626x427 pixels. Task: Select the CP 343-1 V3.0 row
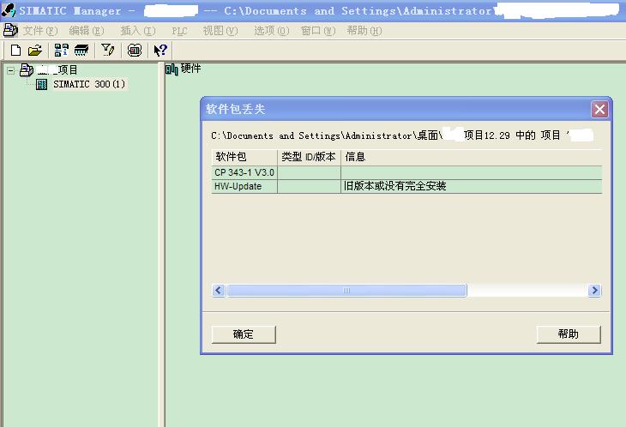406,172
